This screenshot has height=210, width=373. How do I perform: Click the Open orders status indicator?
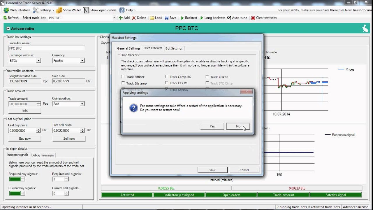point(231,195)
